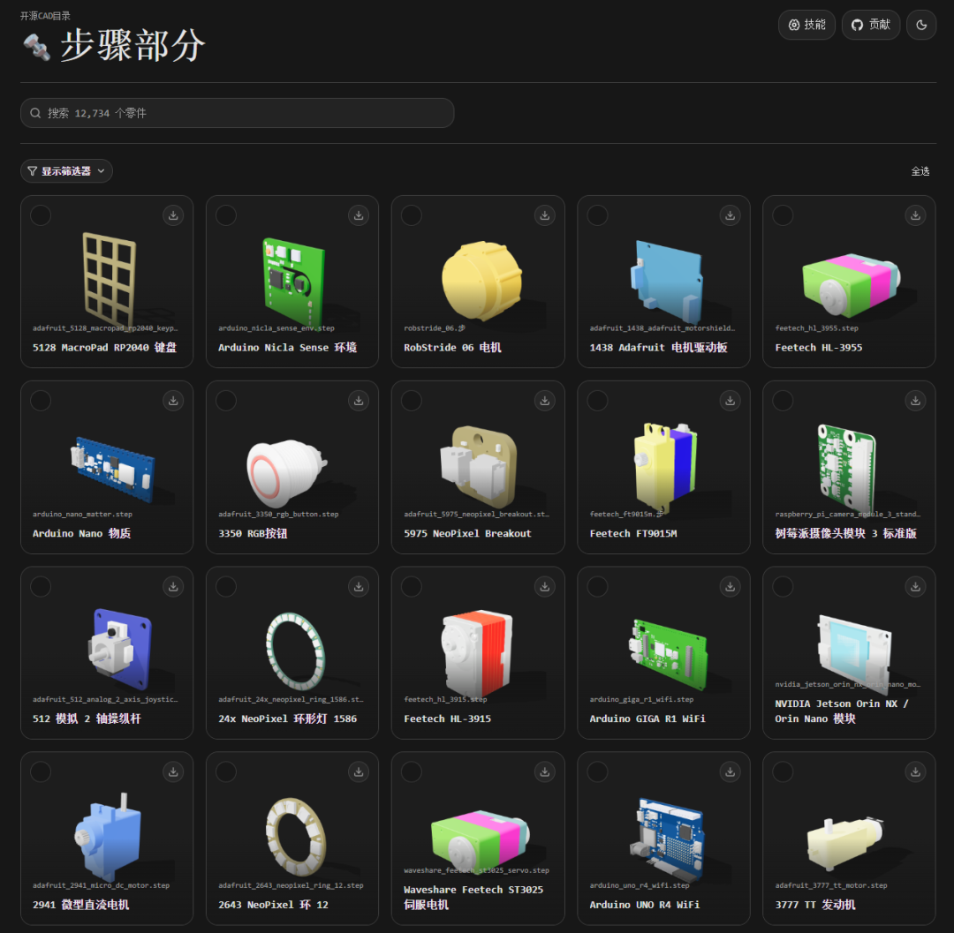Select the Arduino Nicla Sense card checkbox
Screen dimensions: 954x933
(x=226, y=215)
